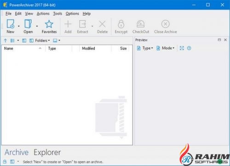Image resolution: width=230 pixels, height=166 pixels.
Task: Open the View menu
Action: 29,13
